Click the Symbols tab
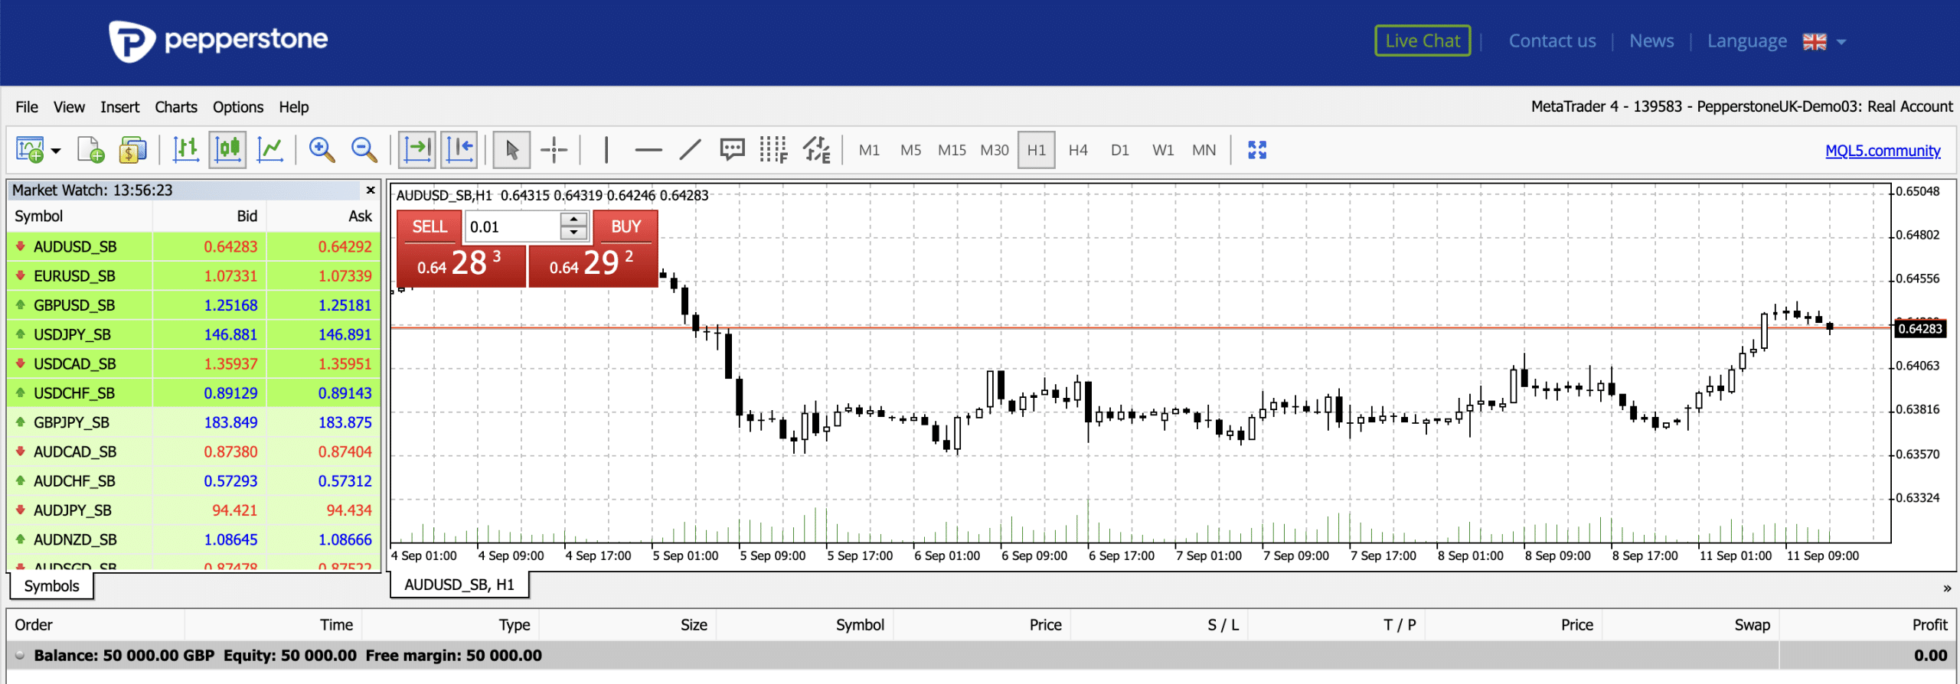Image resolution: width=1960 pixels, height=684 pixels. 51,586
